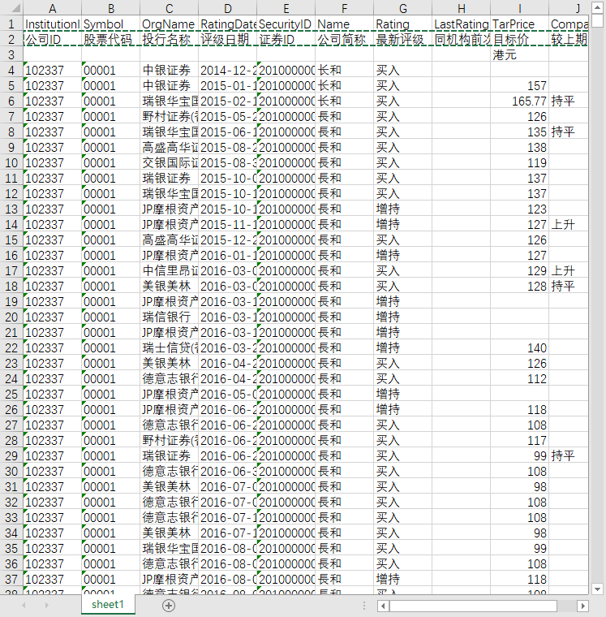Click next sheet navigation arrow
Screen dimensions: 606x617
tap(47, 605)
